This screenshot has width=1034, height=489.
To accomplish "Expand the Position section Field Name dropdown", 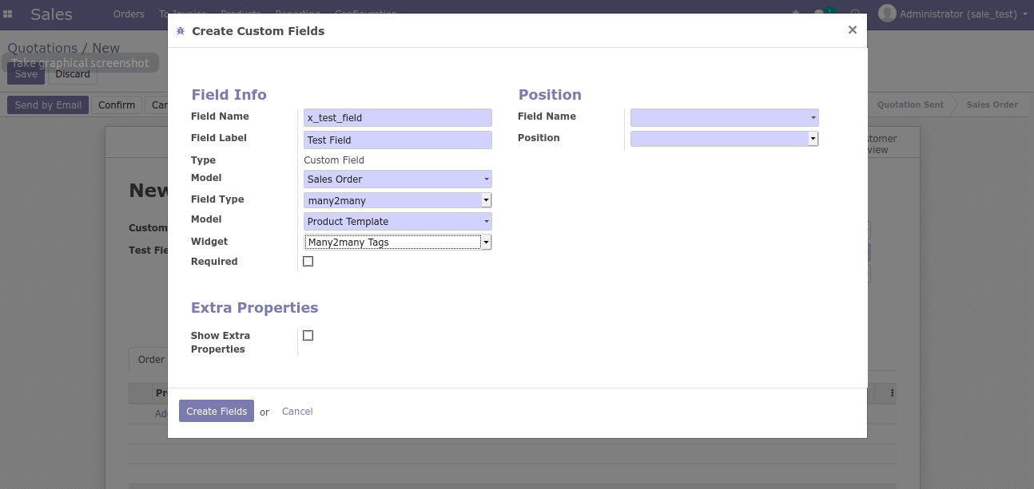I will click(x=724, y=118).
